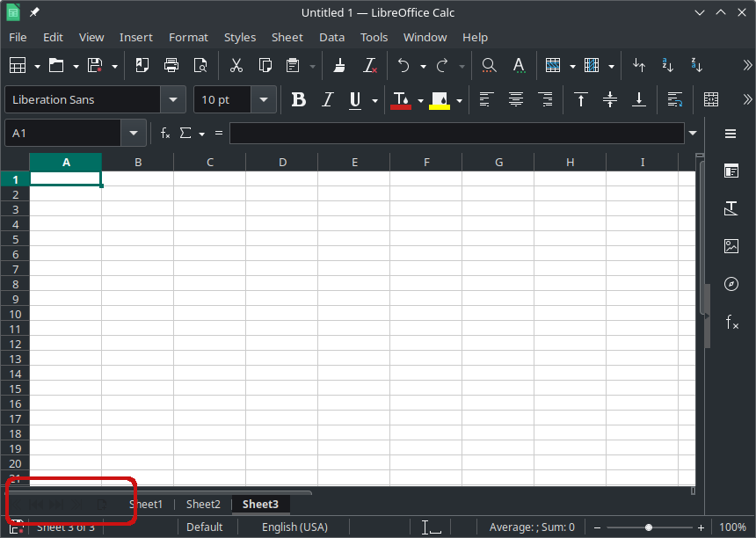Switch to the Sheet2 tab
This screenshot has height=538, width=756.
203,505
